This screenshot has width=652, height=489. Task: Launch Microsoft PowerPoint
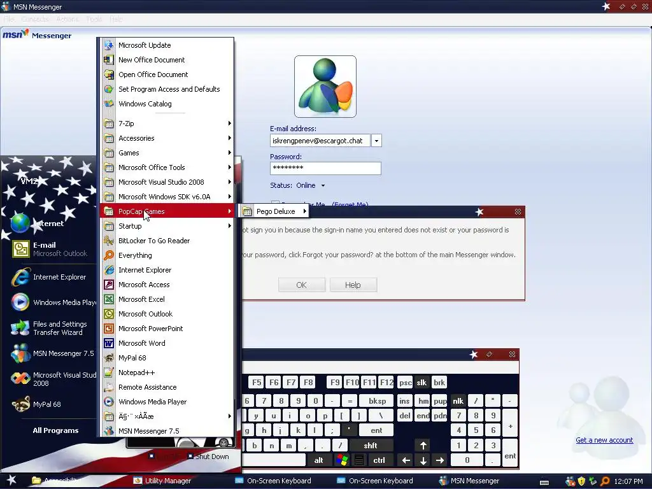[x=166, y=329]
